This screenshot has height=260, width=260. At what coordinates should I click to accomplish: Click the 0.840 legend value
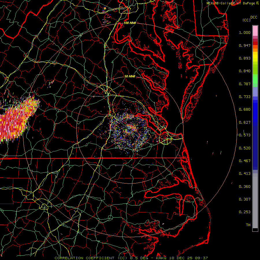click(245, 71)
